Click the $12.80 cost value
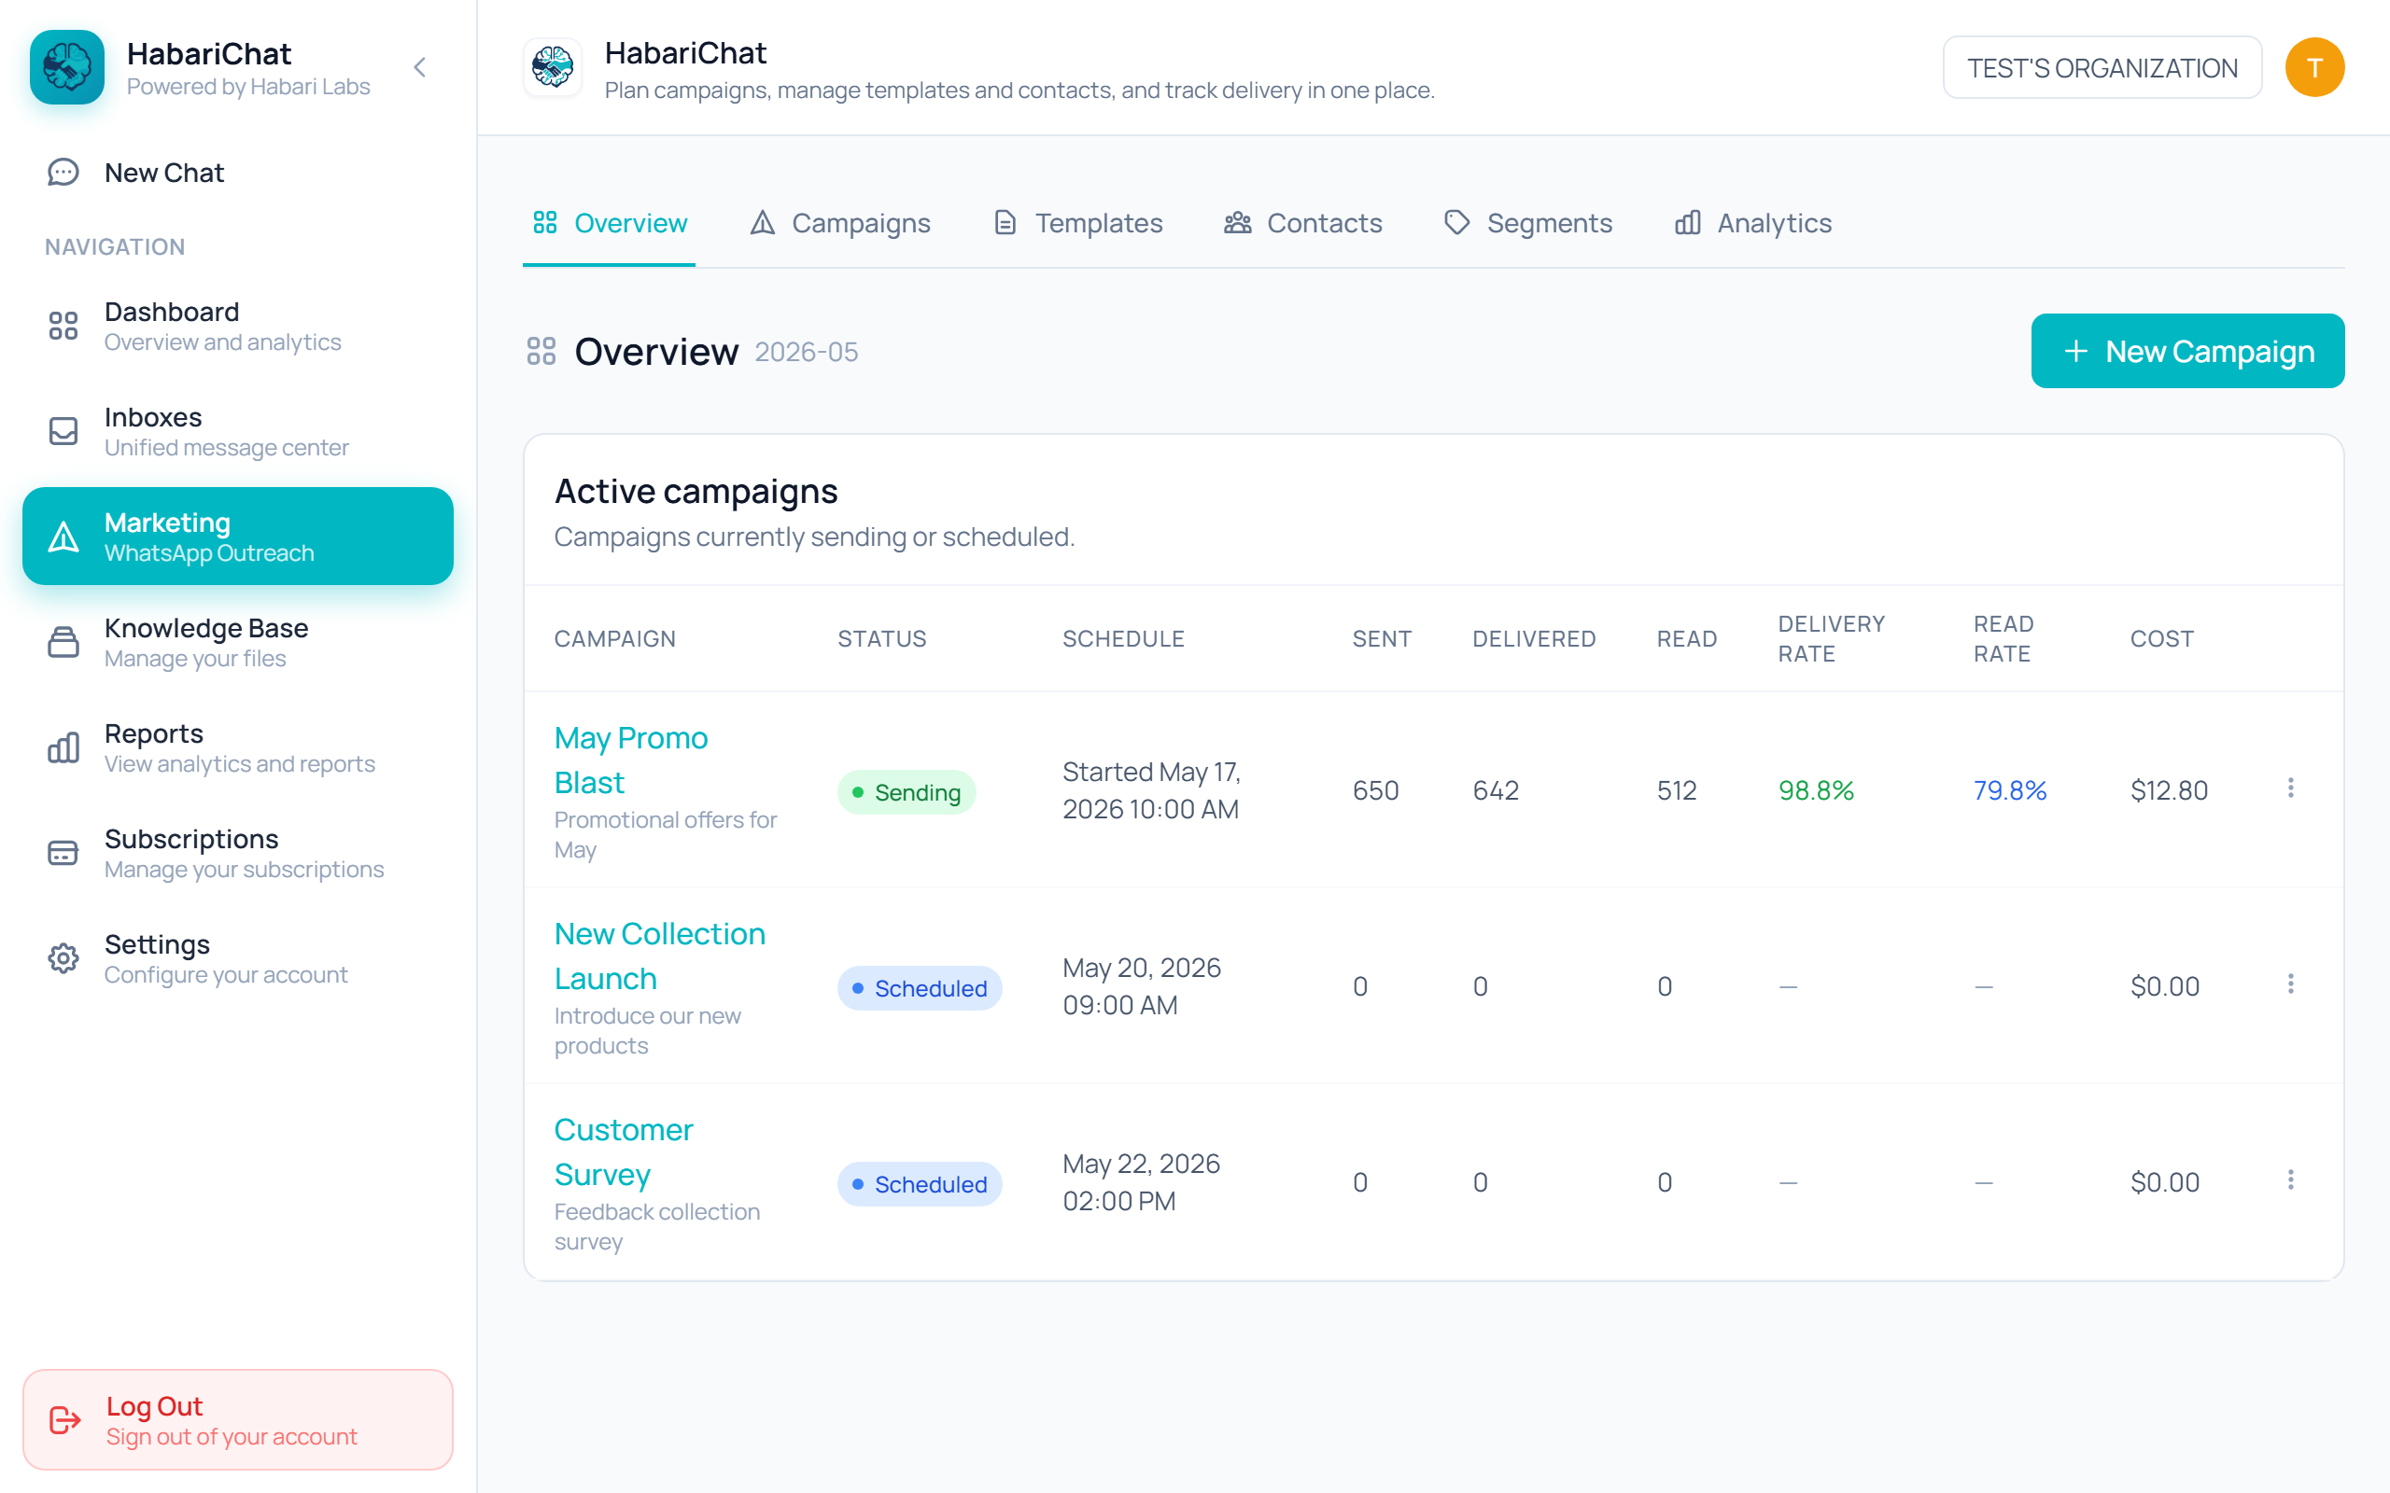Image resolution: width=2390 pixels, height=1493 pixels. click(x=2169, y=790)
